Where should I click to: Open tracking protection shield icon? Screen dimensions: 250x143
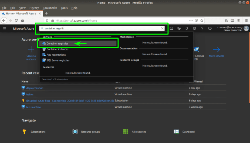pyautogui.click(x=47, y=21)
